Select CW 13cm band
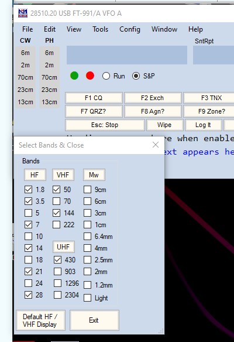This screenshot has width=234, height=342. [x=25, y=102]
